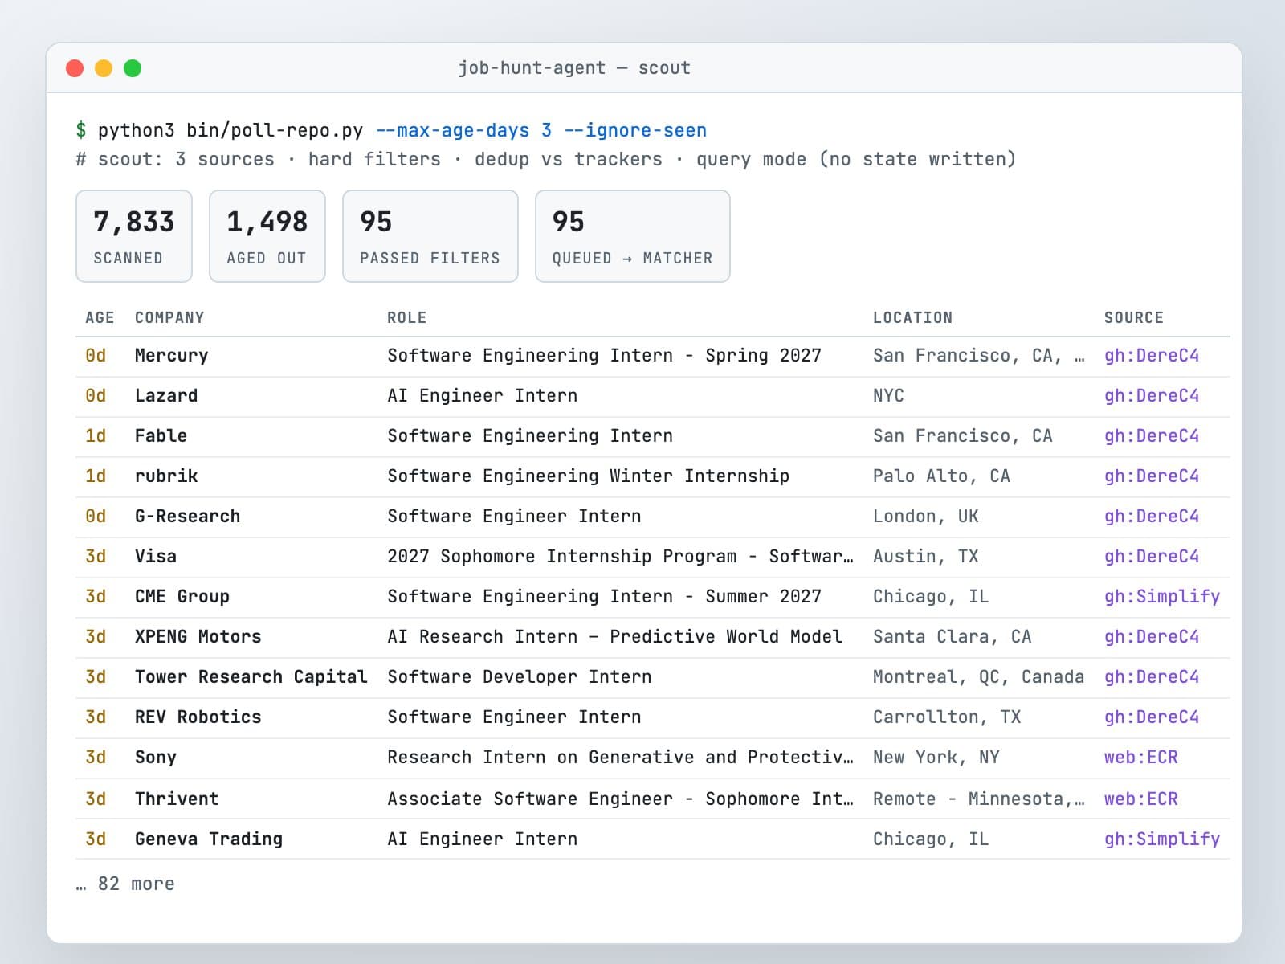Click the NYC location for Lazard
The height and width of the screenshot is (964, 1285).
pyautogui.click(x=888, y=396)
